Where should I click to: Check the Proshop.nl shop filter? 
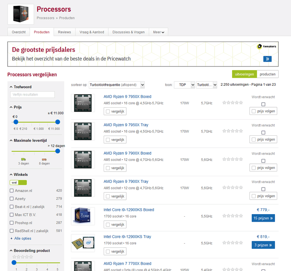coord(12,223)
